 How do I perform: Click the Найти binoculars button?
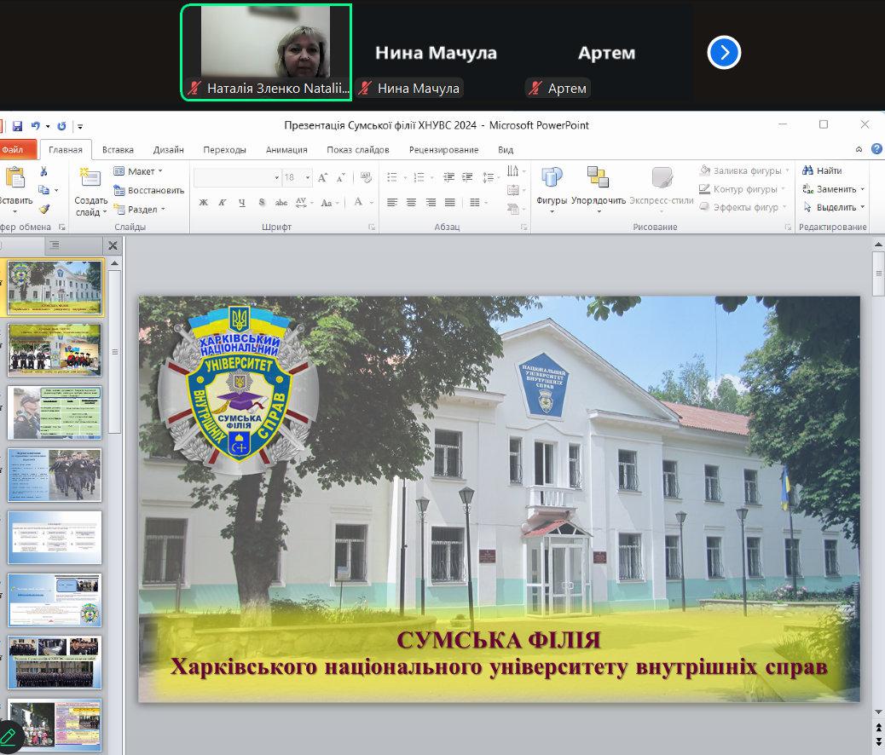click(822, 170)
